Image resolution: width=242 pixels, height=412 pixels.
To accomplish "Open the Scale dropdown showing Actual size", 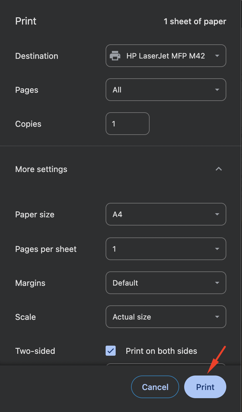I will (x=166, y=317).
